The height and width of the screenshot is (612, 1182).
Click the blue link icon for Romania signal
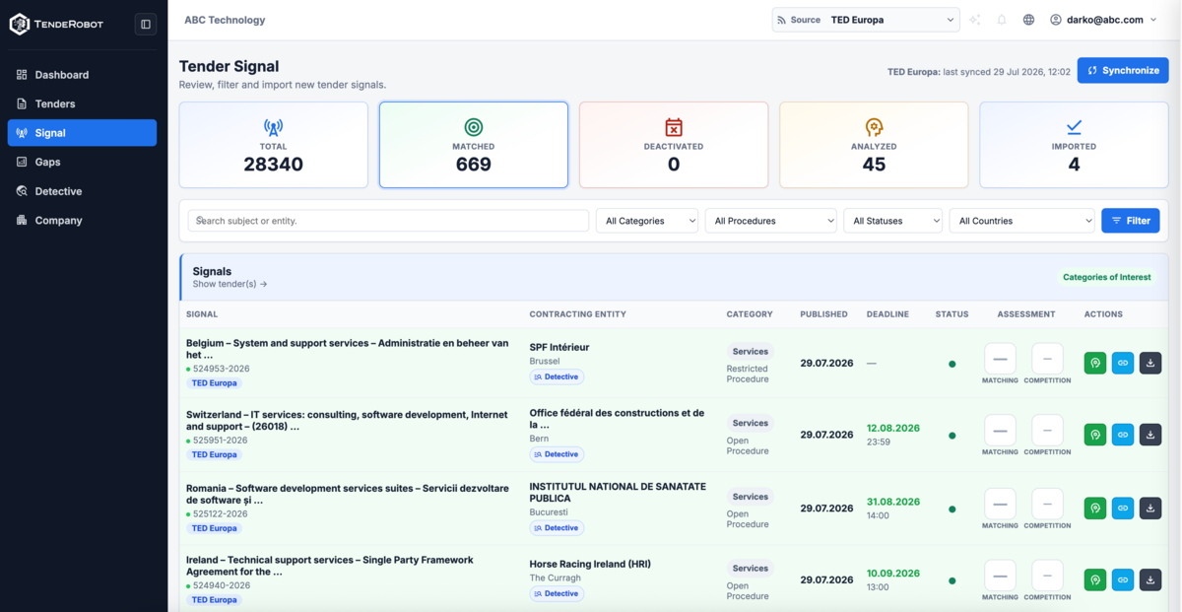(1123, 509)
